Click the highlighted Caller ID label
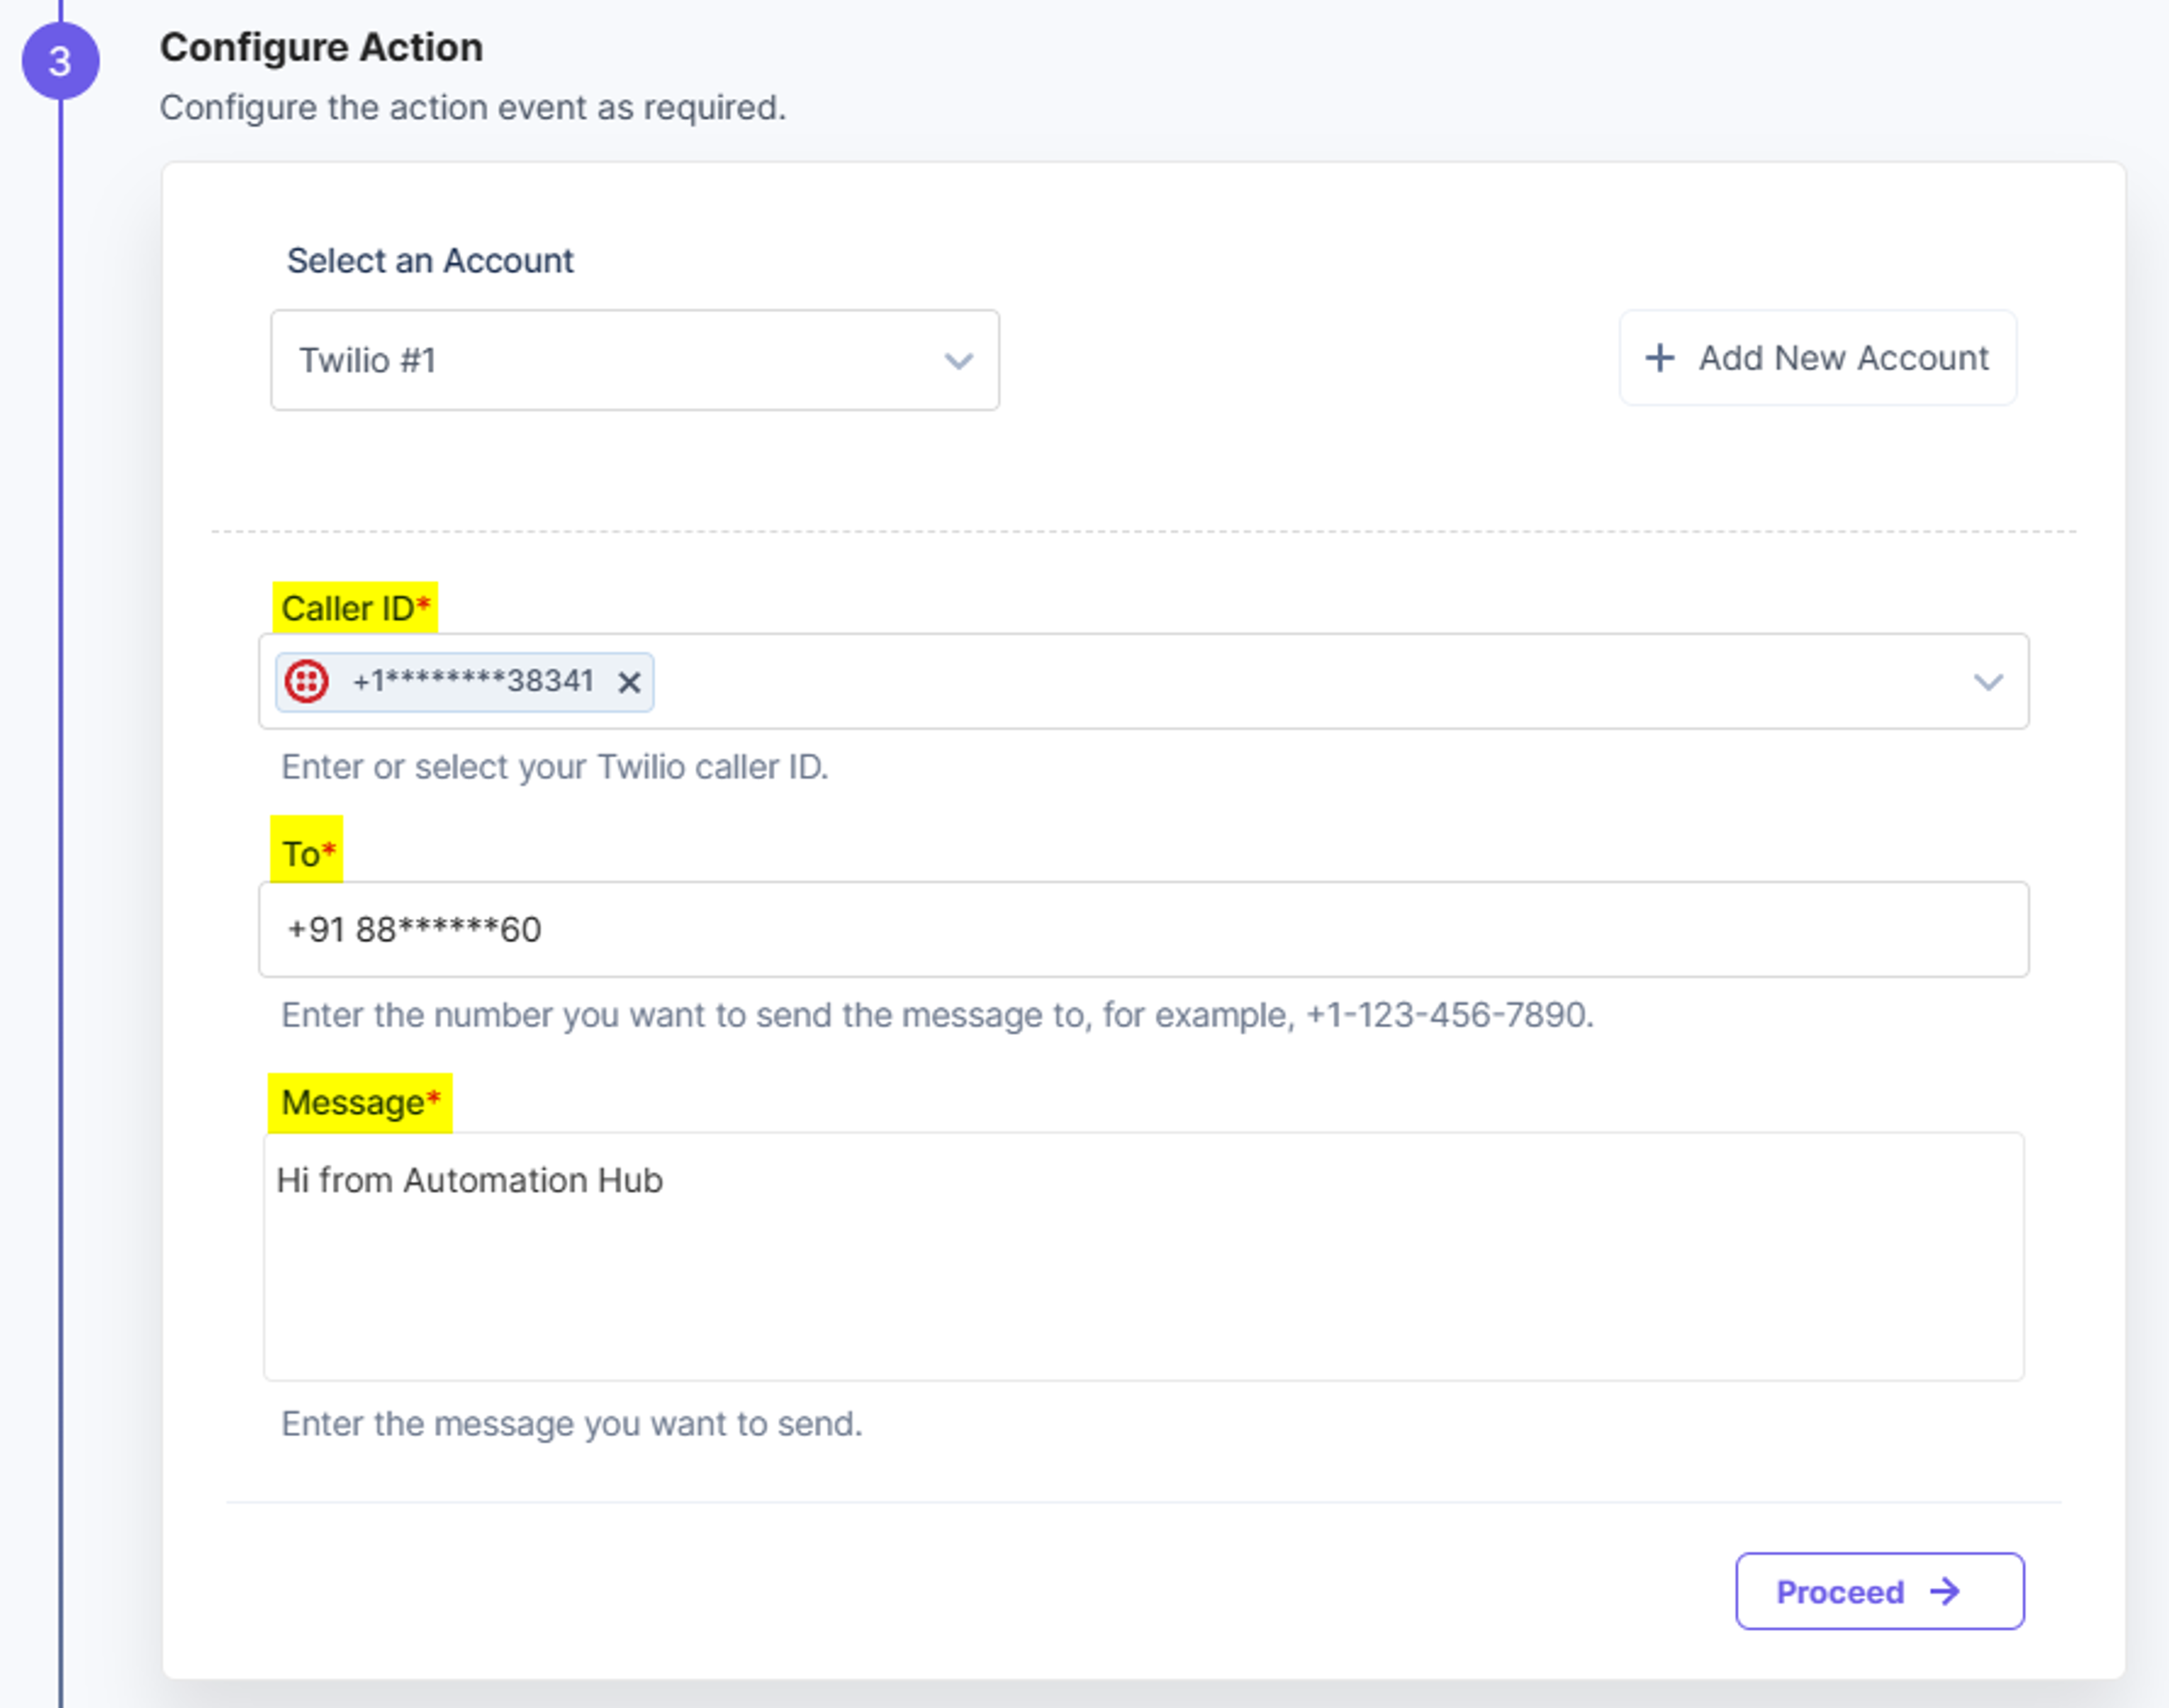This screenshot has width=2169, height=1708. pos(355,608)
